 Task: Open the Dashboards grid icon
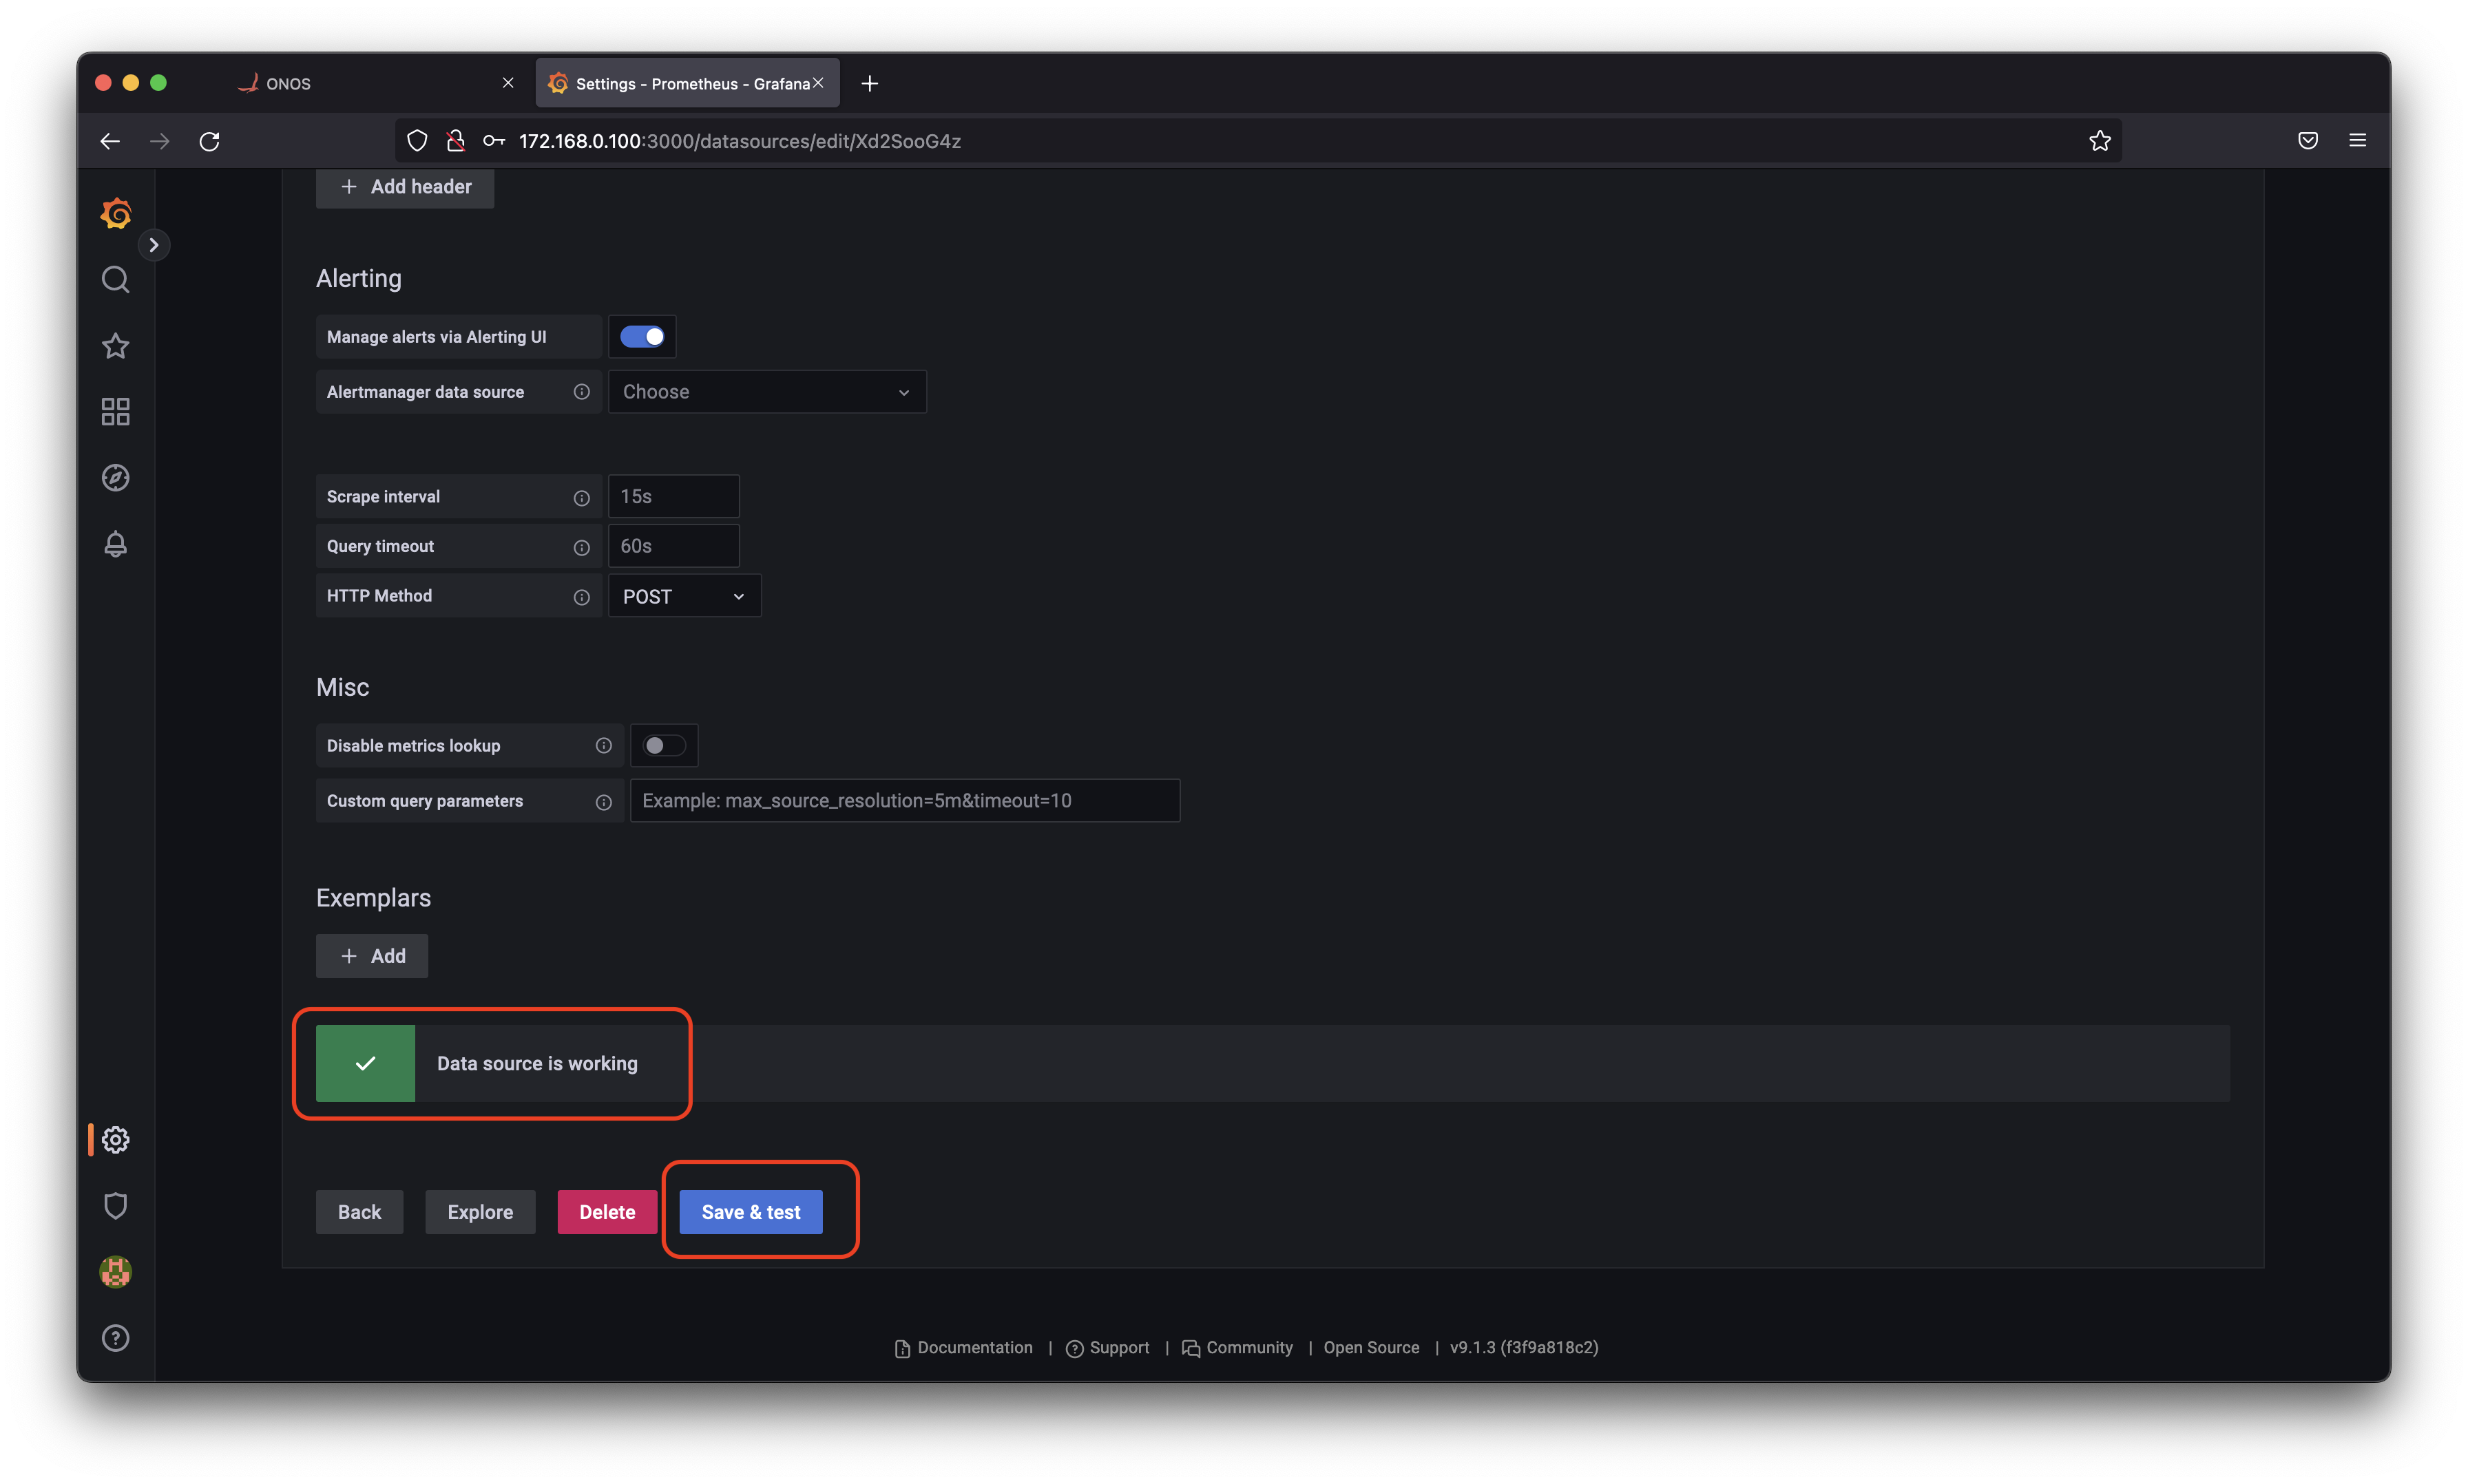[116, 412]
